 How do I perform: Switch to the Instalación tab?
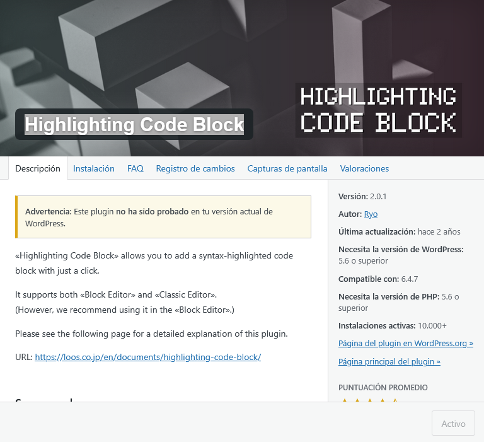click(94, 168)
